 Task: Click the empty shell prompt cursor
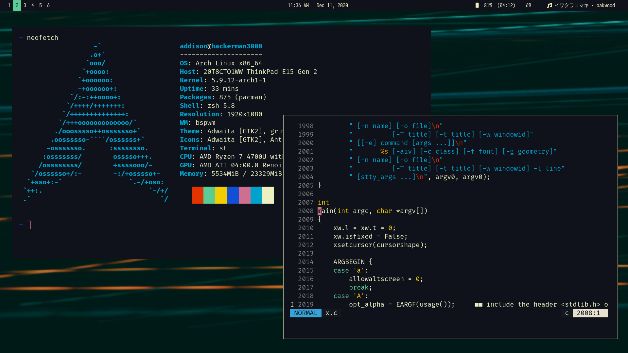coord(29,225)
